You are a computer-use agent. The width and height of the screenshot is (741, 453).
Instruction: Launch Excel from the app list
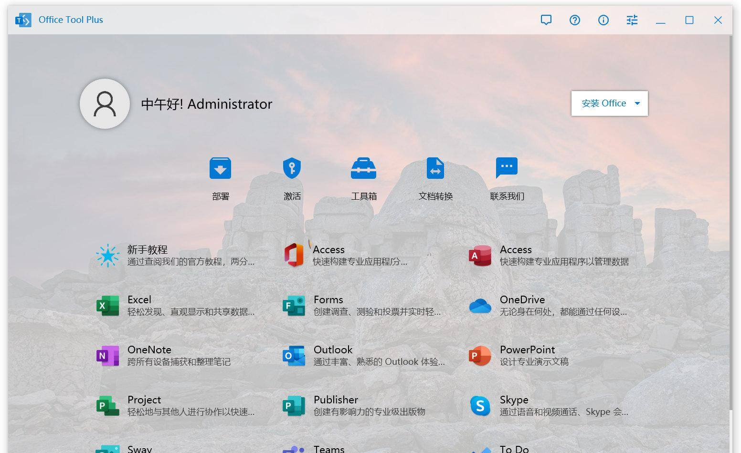coord(139,300)
